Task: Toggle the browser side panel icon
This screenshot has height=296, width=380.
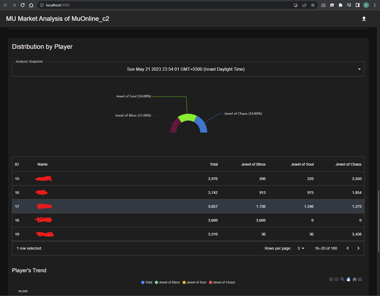Action: [x=358, y=5]
